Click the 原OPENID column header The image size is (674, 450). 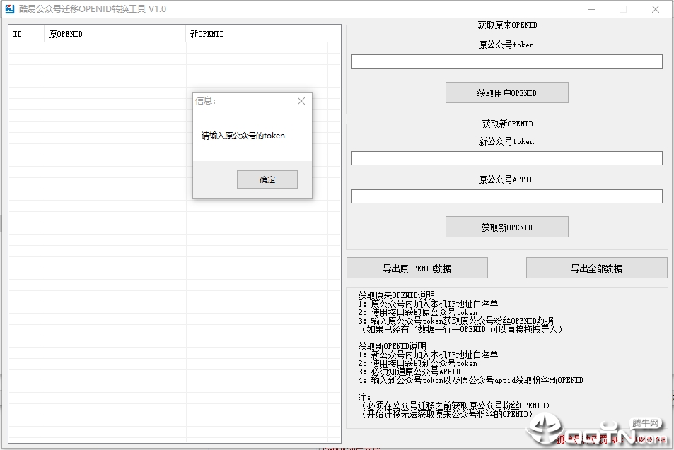[115, 34]
